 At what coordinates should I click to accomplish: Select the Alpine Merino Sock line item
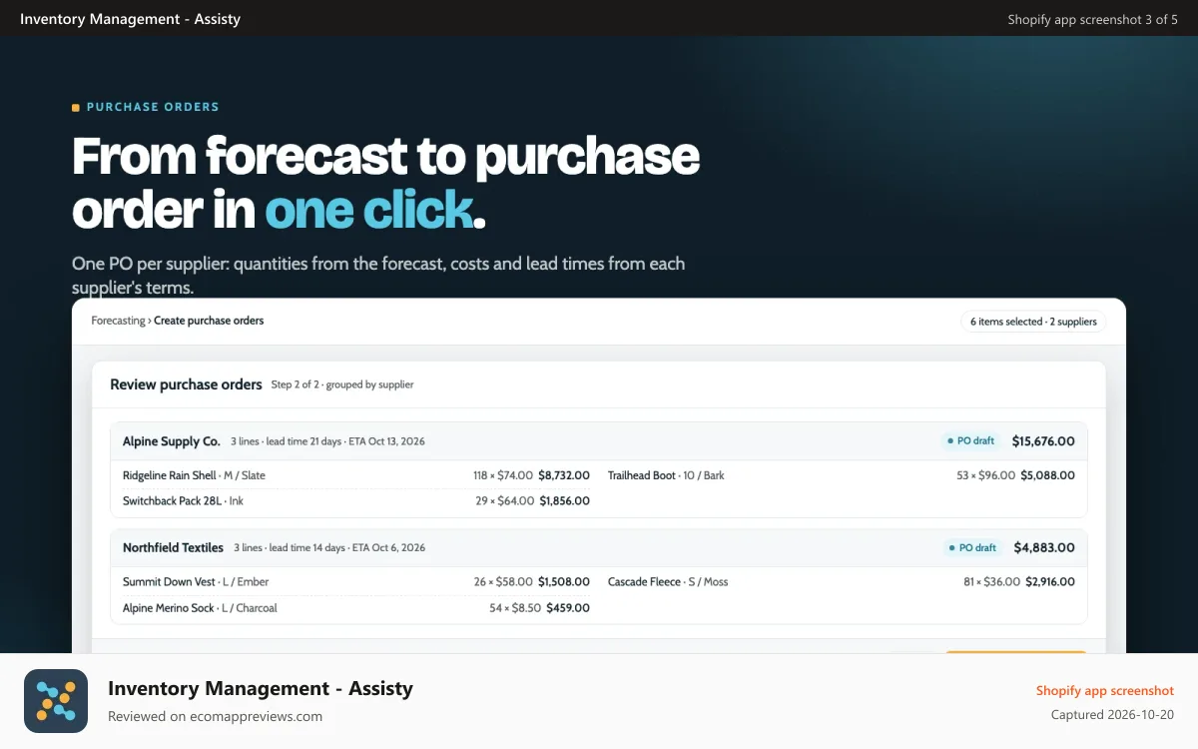click(x=200, y=607)
